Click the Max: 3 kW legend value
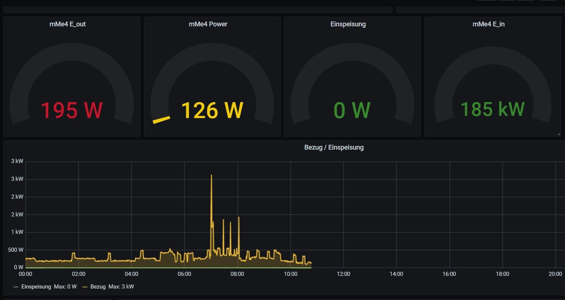The image size is (565, 300). point(121,287)
